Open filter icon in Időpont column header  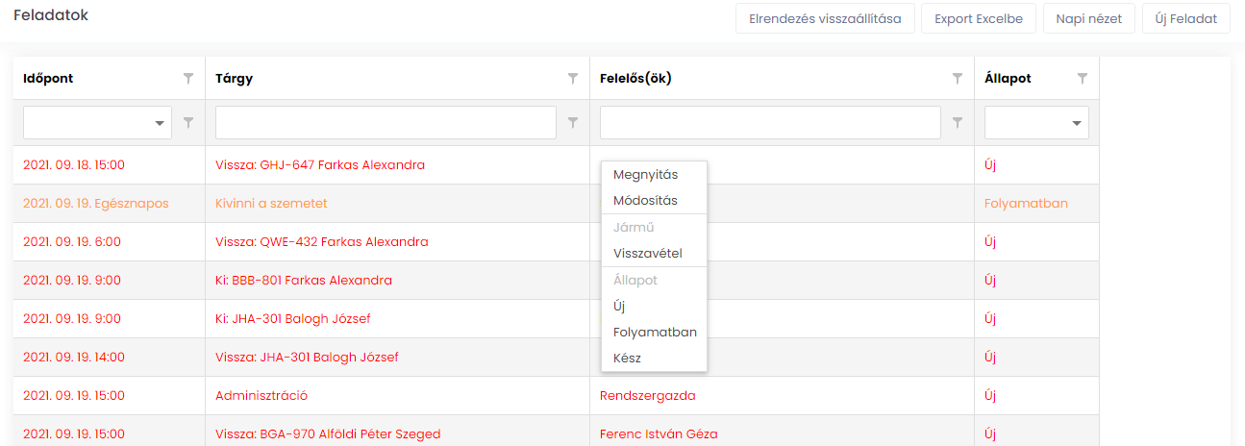tap(188, 79)
